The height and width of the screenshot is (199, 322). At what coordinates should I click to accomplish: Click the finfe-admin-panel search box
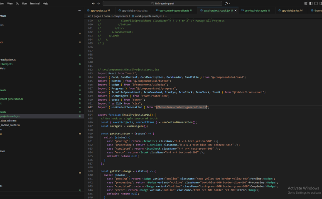click(165, 3)
